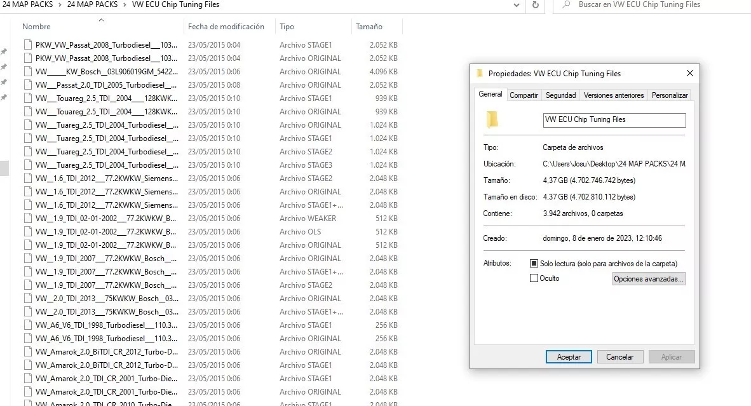
Task: Open the Compartir tab
Action: point(524,95)
